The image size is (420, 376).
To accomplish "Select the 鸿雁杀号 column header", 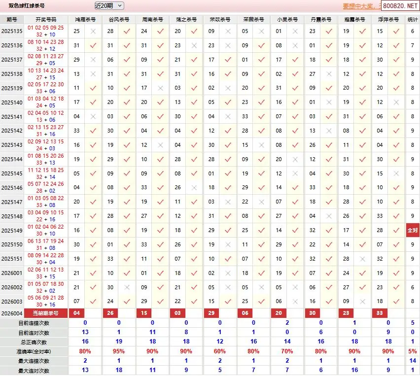I will pyautogui.click(x=85, y=20).
